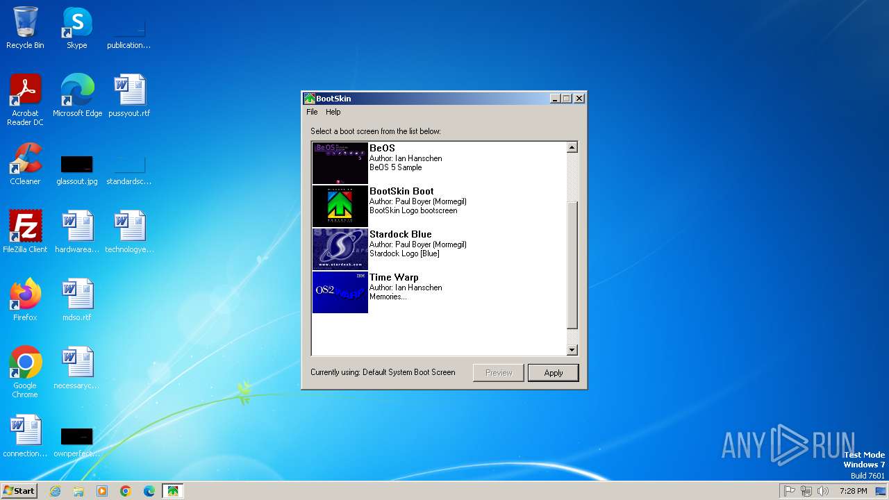Select the Stardock Blue thumbnail

340,249
